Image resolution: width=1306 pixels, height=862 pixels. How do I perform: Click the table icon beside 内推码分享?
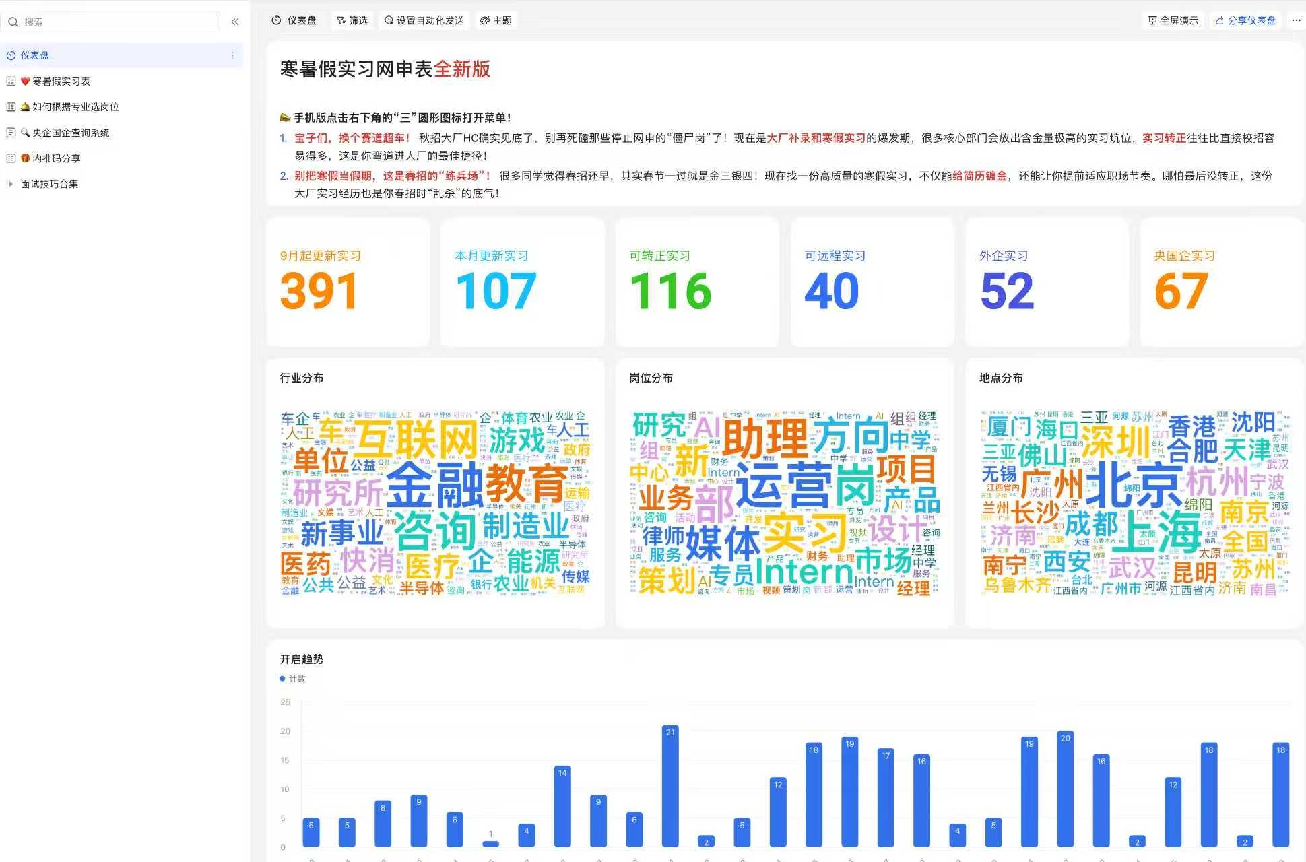pos(11,158)
